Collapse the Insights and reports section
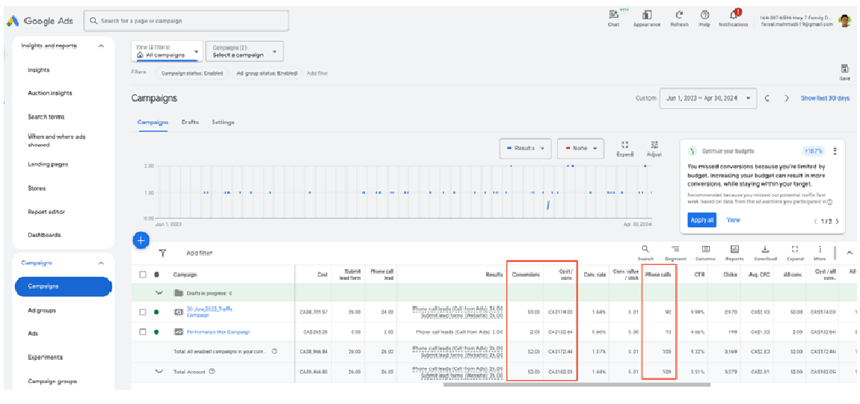Screen dimensions: 860x404 click(101, 46)
